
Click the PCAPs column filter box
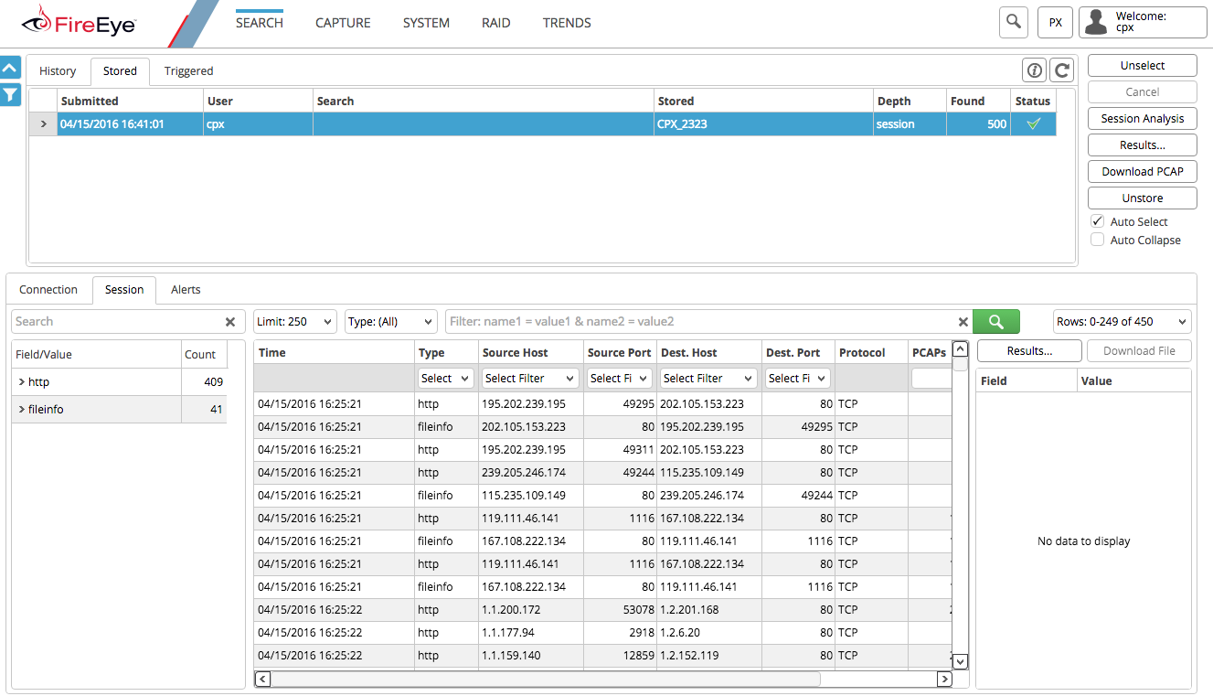931,378
